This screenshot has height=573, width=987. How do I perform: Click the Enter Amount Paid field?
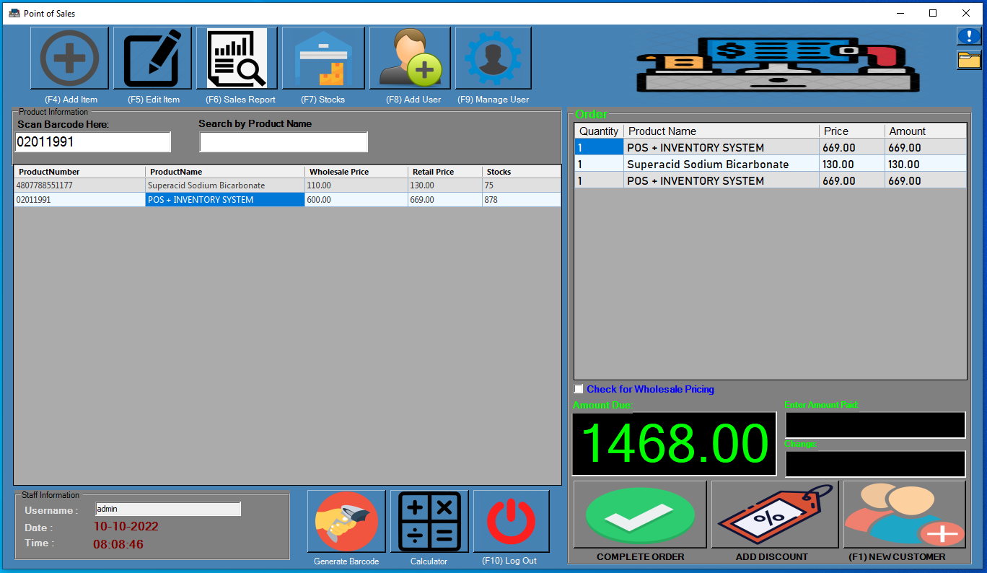point(874,425)
